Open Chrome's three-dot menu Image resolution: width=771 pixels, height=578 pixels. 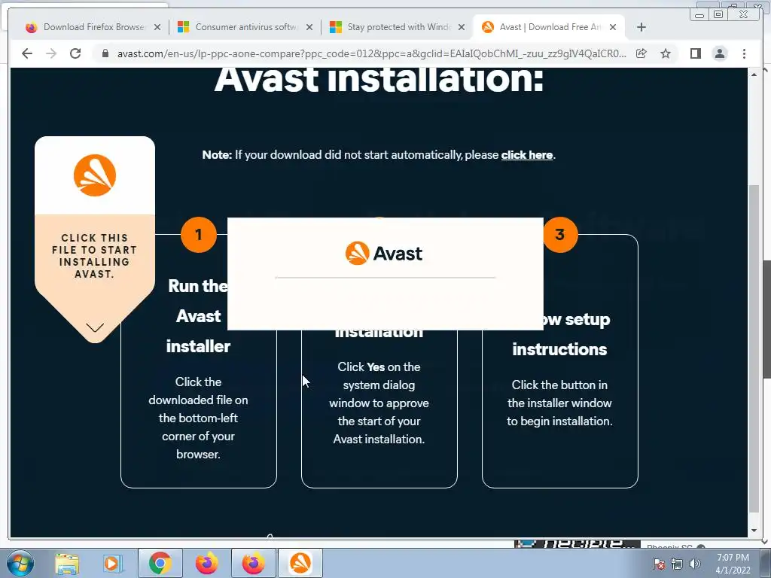745,53
